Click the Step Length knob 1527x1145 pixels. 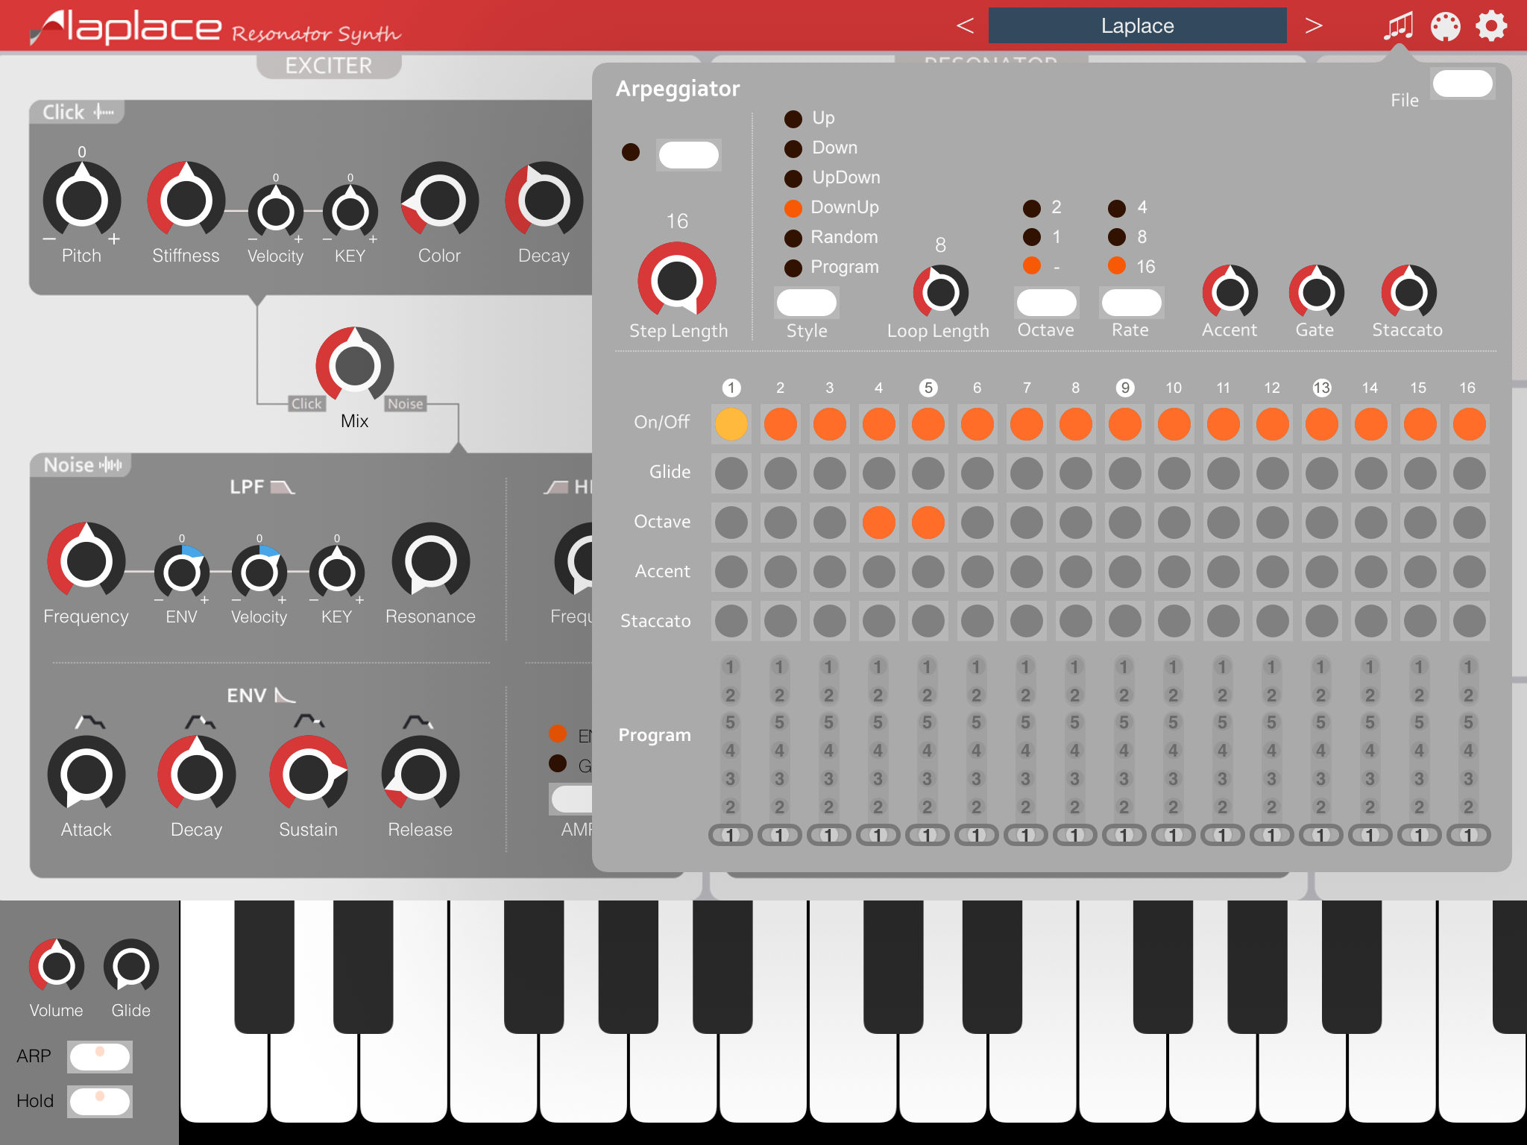pyautogui.click(x=677, y=281)
